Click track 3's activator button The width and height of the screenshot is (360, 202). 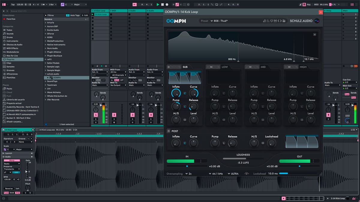point(133,115)
